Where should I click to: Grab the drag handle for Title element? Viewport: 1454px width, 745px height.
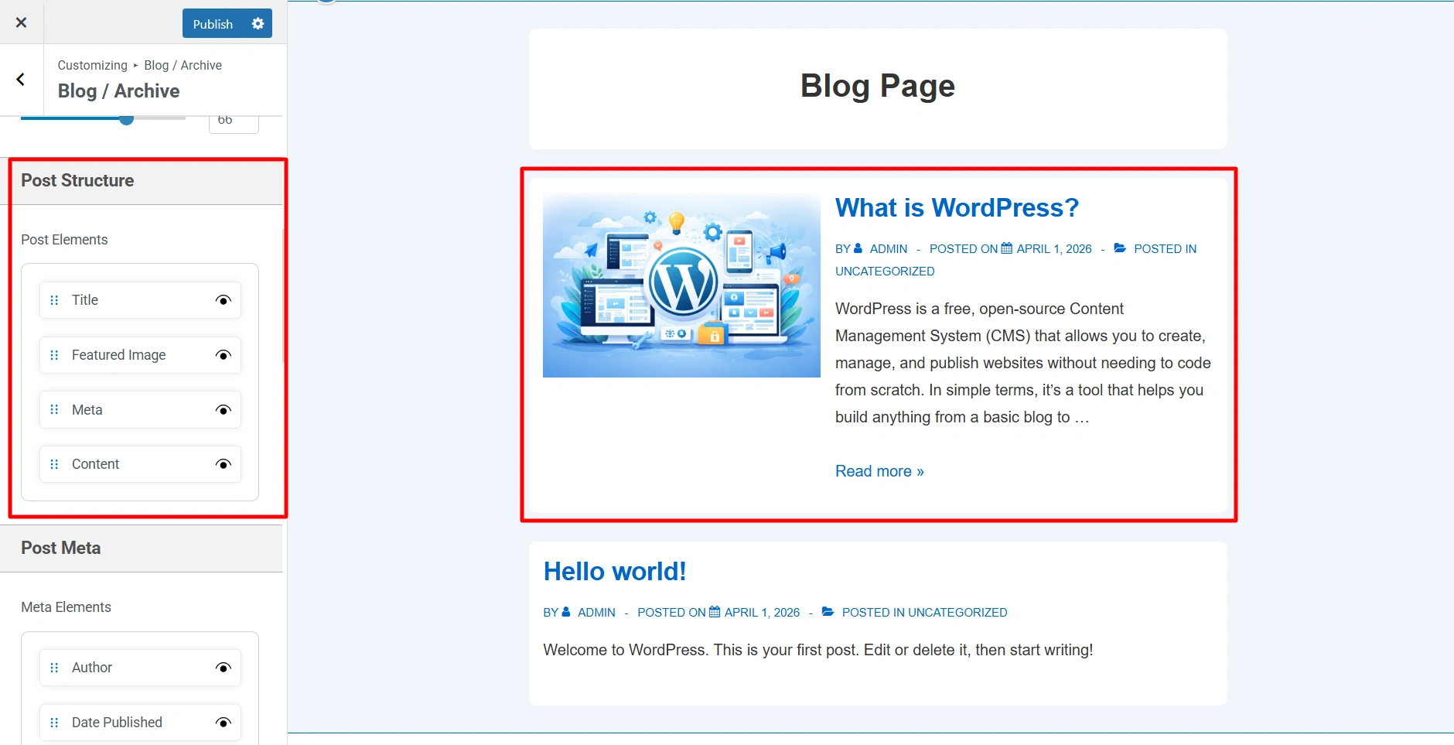54,300
